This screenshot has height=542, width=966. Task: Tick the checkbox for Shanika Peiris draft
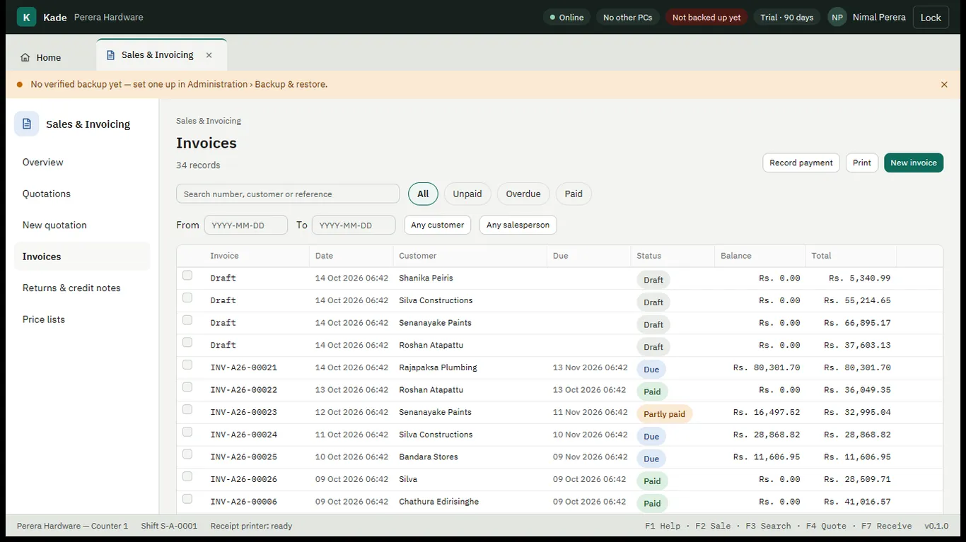tap(187, 276)
